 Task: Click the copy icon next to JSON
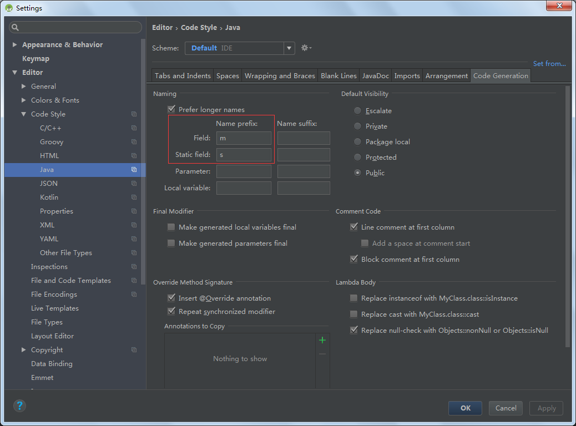pyautogui.click(x=134, y=183)
